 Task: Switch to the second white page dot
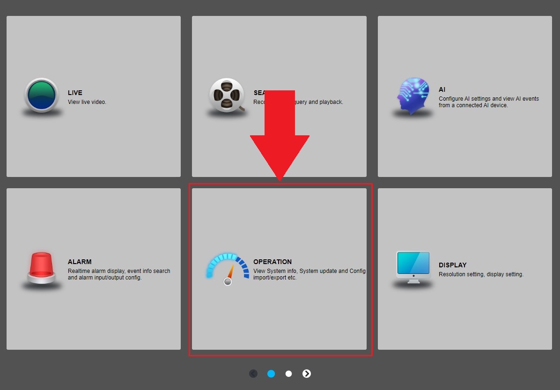(x=288, y=374)
